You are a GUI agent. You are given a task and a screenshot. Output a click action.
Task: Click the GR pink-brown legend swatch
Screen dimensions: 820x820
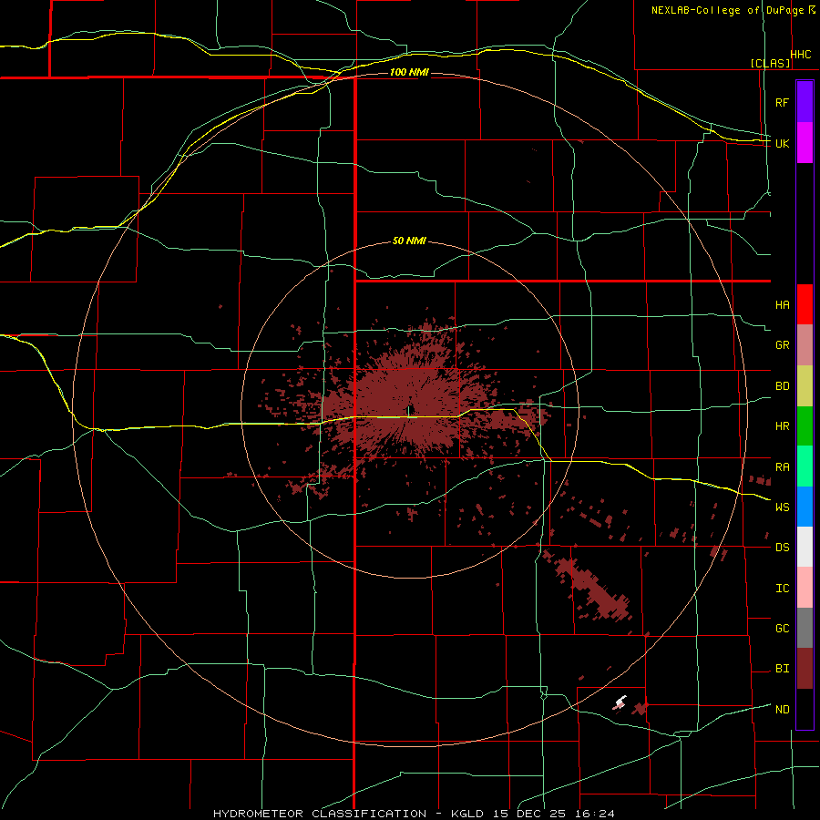(805, 345)
